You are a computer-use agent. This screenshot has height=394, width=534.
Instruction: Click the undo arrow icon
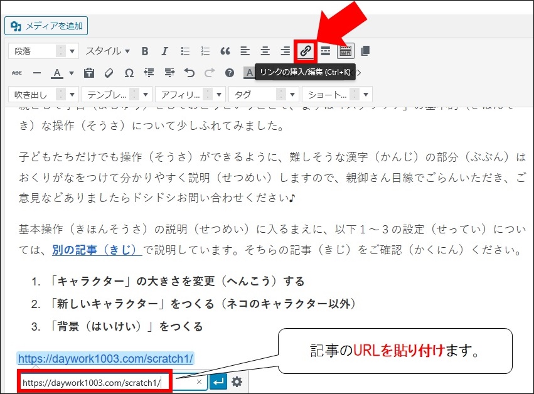(190, 73)
